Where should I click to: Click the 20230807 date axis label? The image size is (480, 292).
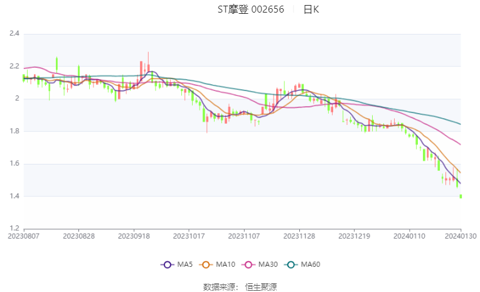click(x=24, y=236)
